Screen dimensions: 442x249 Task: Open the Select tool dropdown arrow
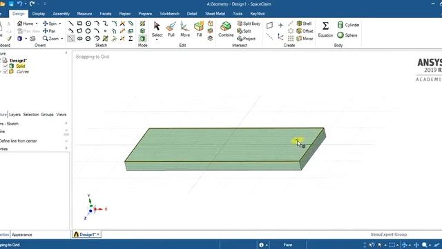pos(157,39)
